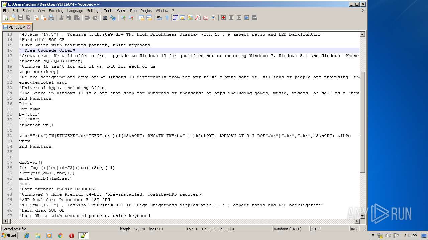
Task: Click the New file toolbar icon
Action: (x=5, y=18)
